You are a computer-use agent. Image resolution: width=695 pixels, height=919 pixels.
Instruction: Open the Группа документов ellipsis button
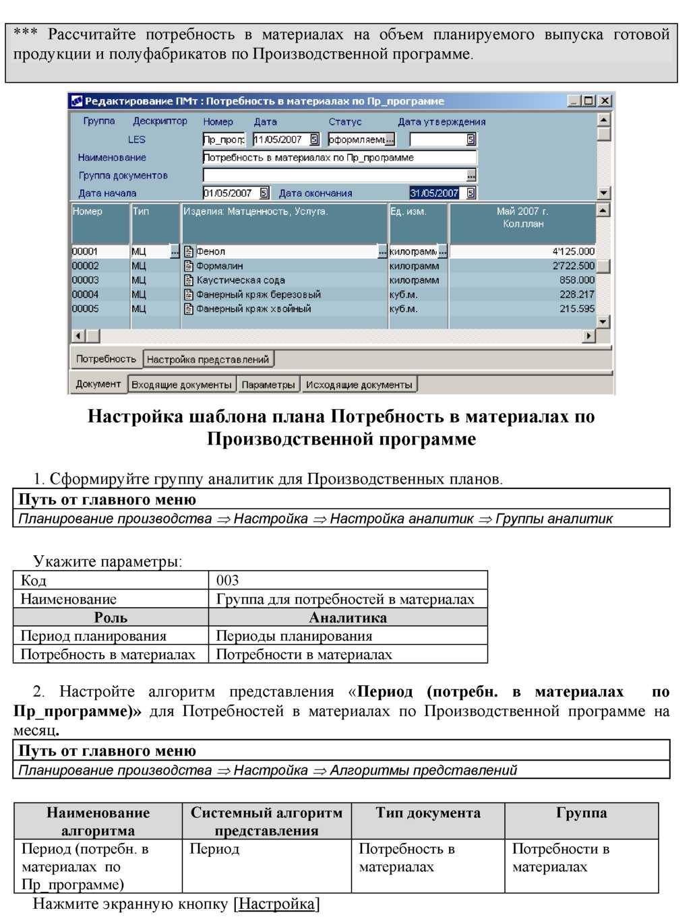(x=471, y=175)
